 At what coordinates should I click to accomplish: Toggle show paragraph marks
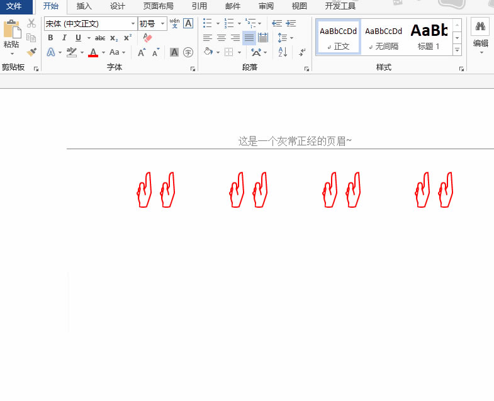click(x=302, y=52)
